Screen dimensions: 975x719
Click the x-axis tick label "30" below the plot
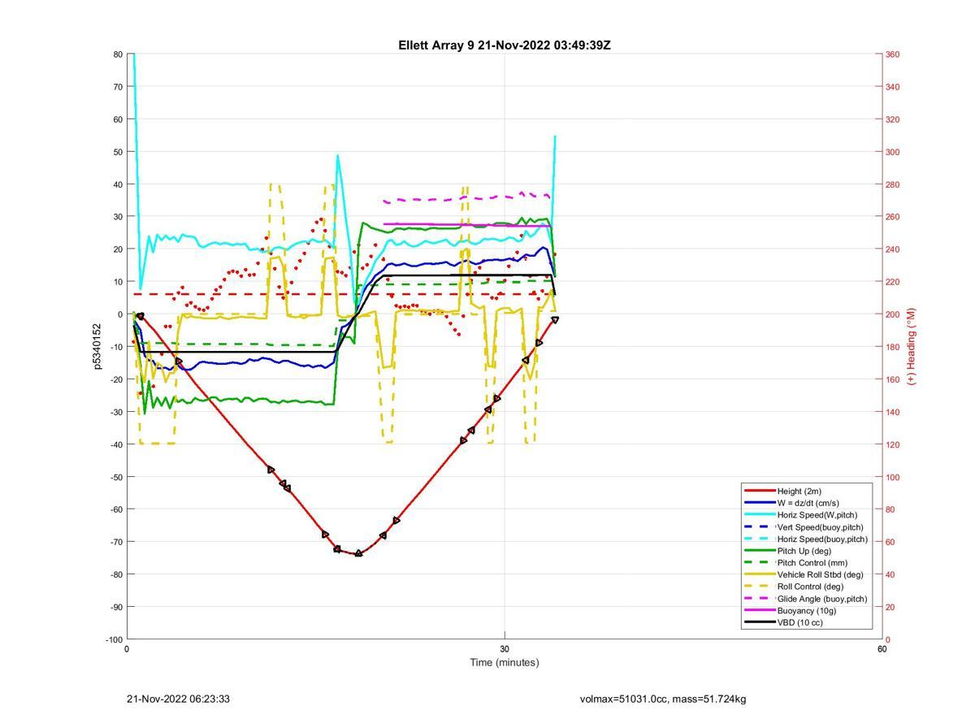tap(505, 648)
